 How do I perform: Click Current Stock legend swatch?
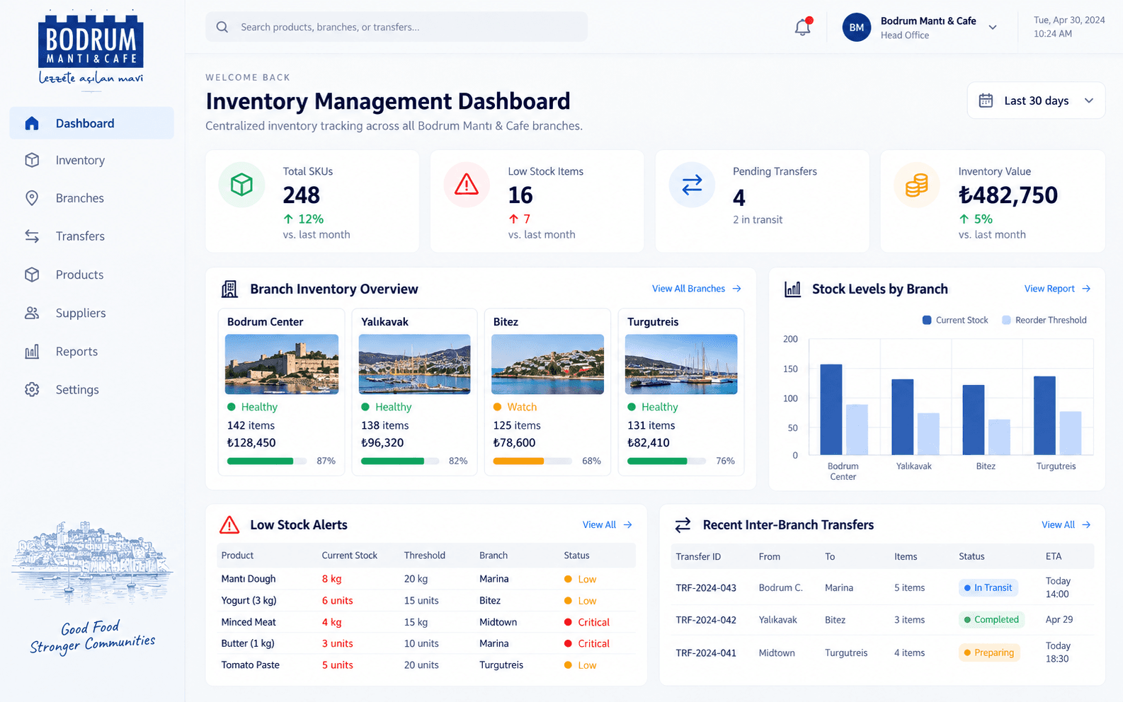(x=927, y=321)
